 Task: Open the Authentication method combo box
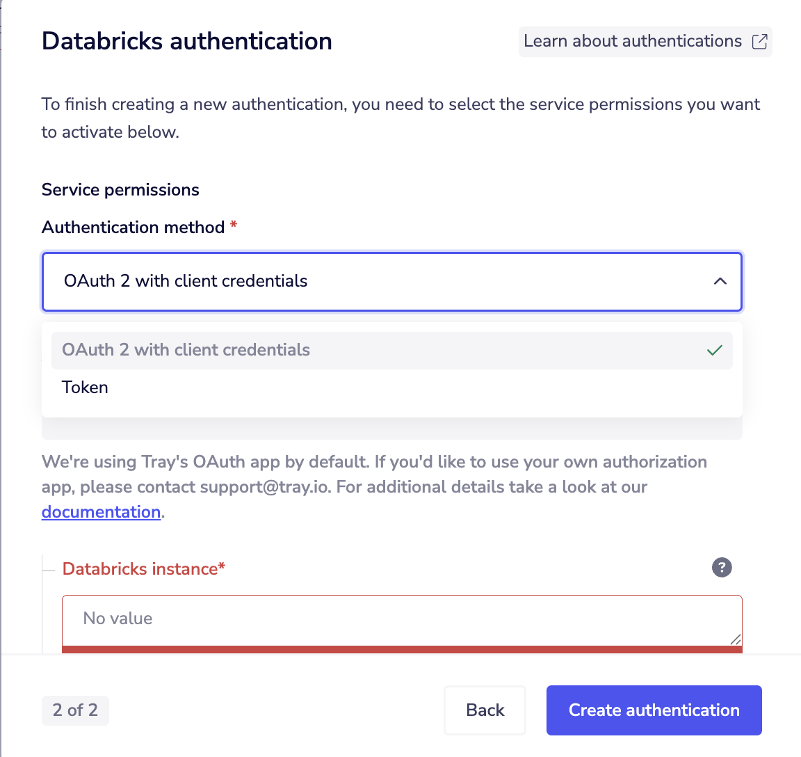click(x=392, y=281)
